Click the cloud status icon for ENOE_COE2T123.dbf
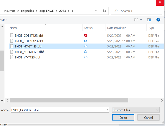This screenshot has height=126, width=165. coord(86,41)
